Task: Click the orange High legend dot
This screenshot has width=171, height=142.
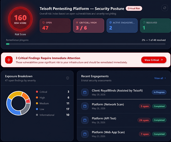Action: tap(37, 98)
